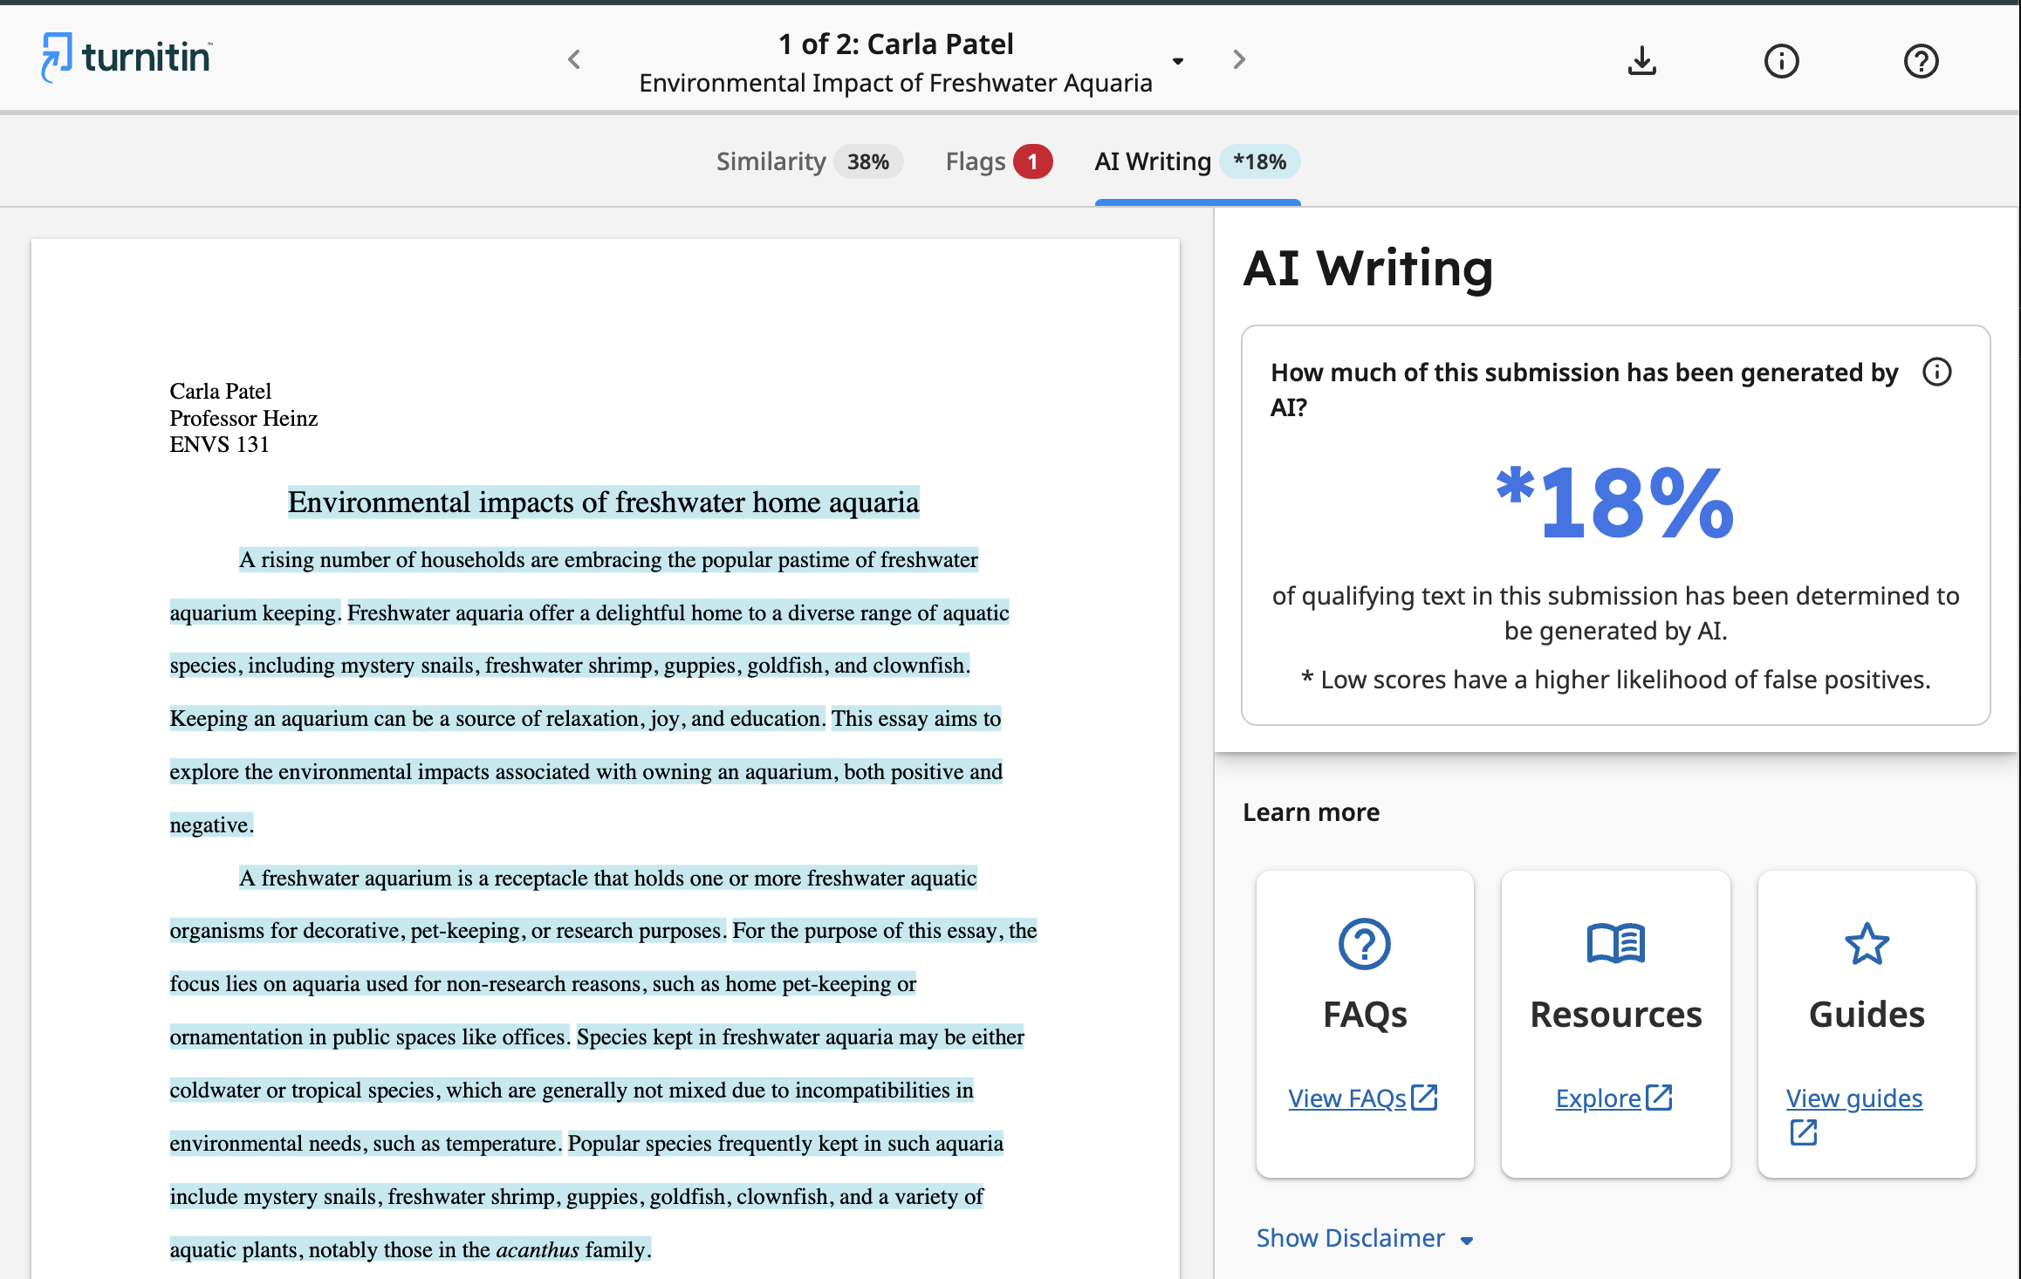
Task: Click the download icon
Action: [1642, 60]
